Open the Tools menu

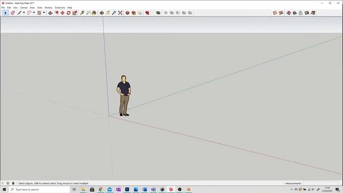[x=40, y=8]
